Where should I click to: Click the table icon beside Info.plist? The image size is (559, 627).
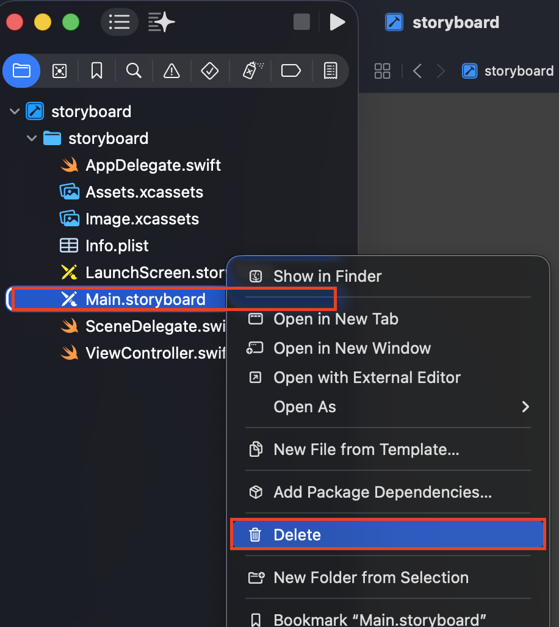pyautogui.click(x=69, y=246)
